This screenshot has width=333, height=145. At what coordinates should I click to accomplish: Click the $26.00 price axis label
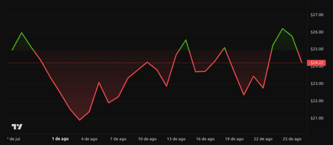point(317,32)
